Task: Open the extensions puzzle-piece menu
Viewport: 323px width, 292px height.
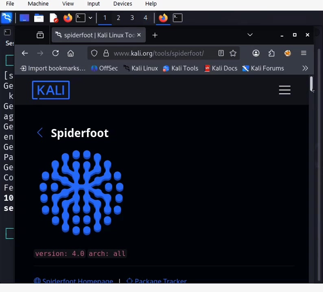Action: [271, 54]
